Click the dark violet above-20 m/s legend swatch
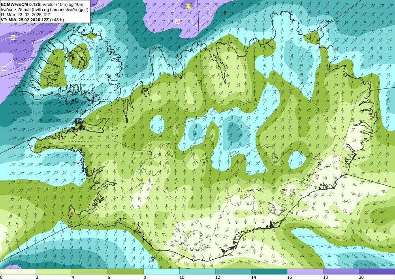The width and height of the screenshot is (395, 280). pos(377,272)
